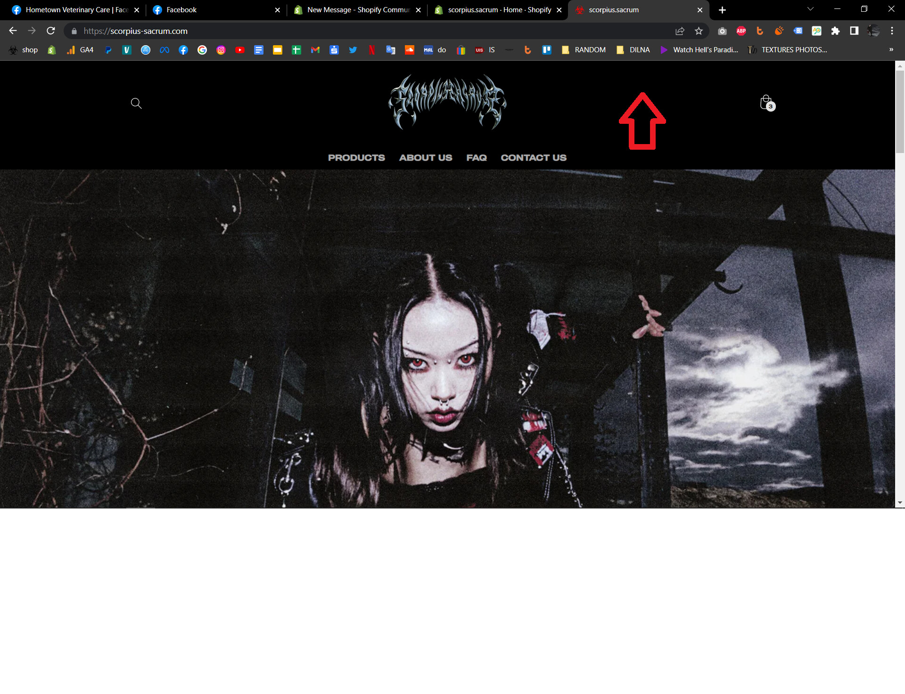Toggle the browser side panel
The height and width of the screenshot is (694, 905).
[854, 31]
